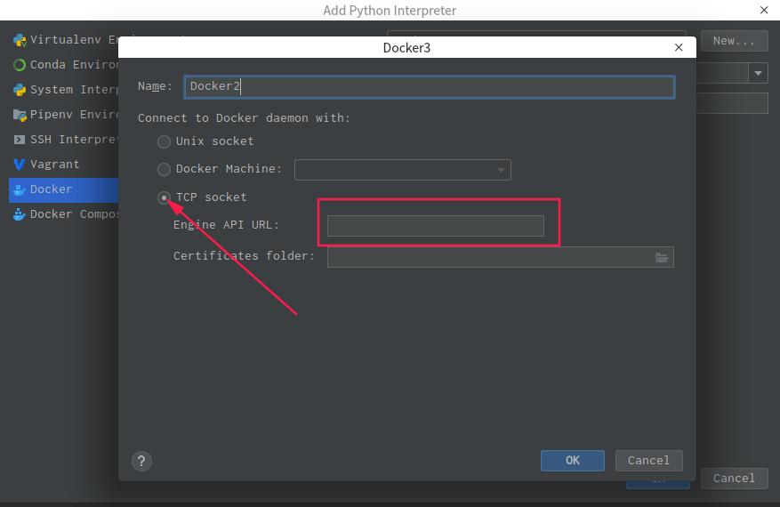Expand the dropdown arrow behind the dialog

pyautogui.click(x=759, y=74)
